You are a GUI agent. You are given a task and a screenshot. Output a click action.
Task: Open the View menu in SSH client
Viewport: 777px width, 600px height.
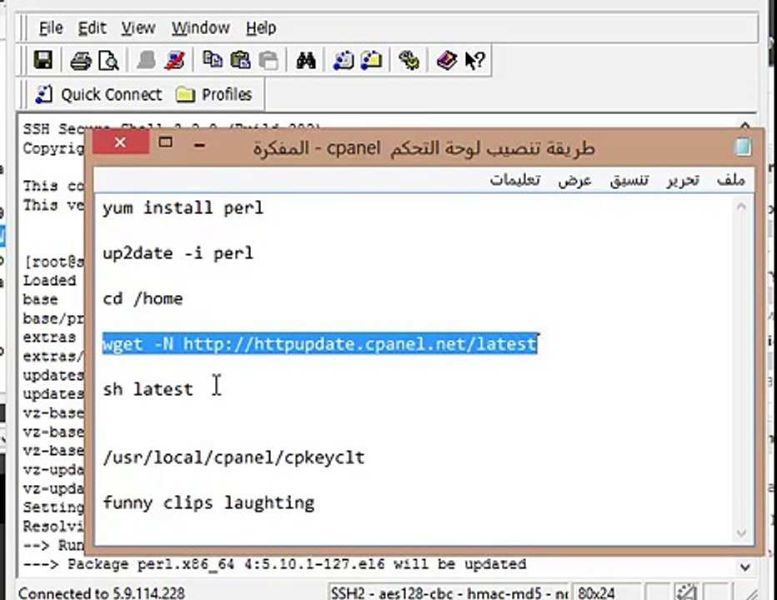[138, 27]
